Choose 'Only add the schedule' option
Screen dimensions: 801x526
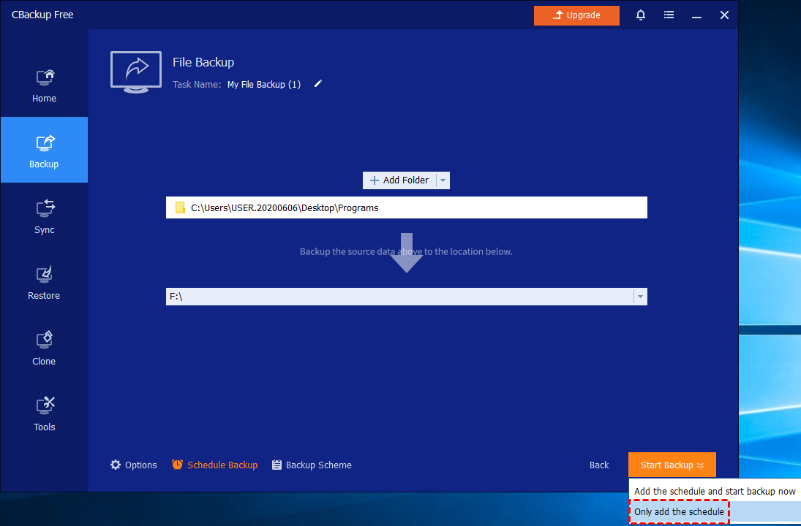[x=679, y=512]
